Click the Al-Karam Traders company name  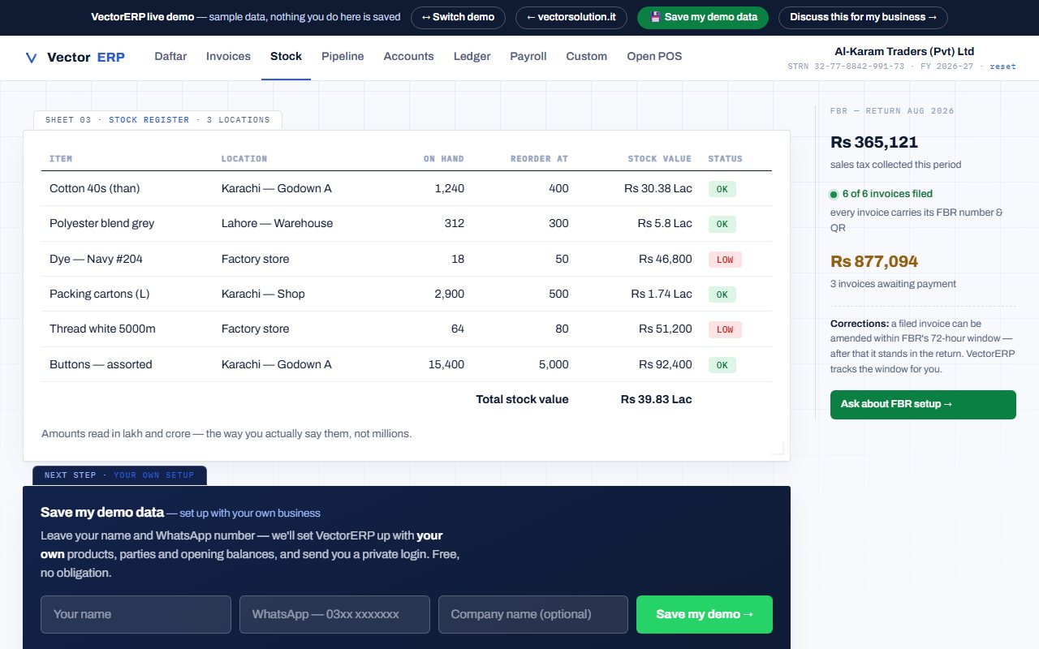click(x=904, y=51)
